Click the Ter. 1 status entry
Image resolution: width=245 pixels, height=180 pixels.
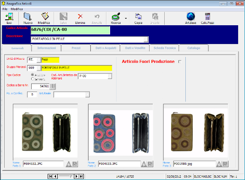tap(234, 177)
